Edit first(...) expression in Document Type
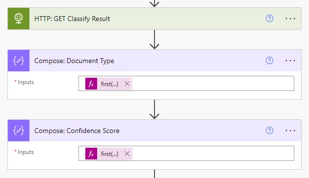The image size is (309, 178). [x=109, y=84]
